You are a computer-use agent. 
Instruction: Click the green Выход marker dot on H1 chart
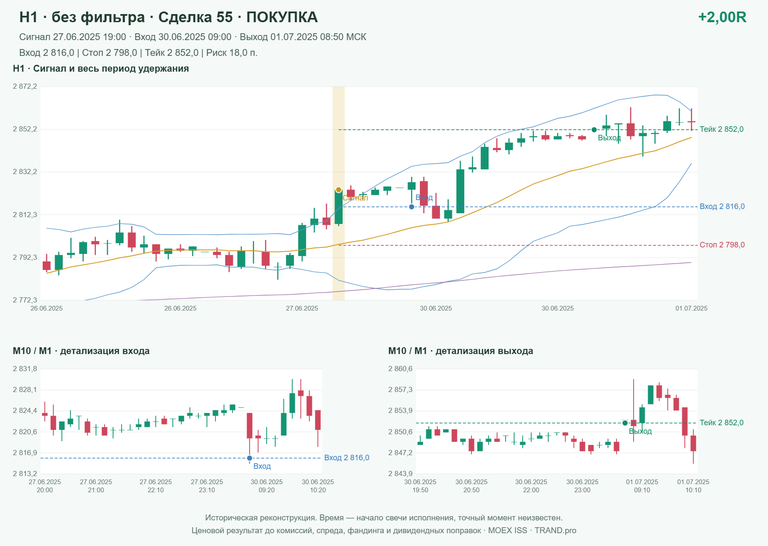click(x=594, y=130)
